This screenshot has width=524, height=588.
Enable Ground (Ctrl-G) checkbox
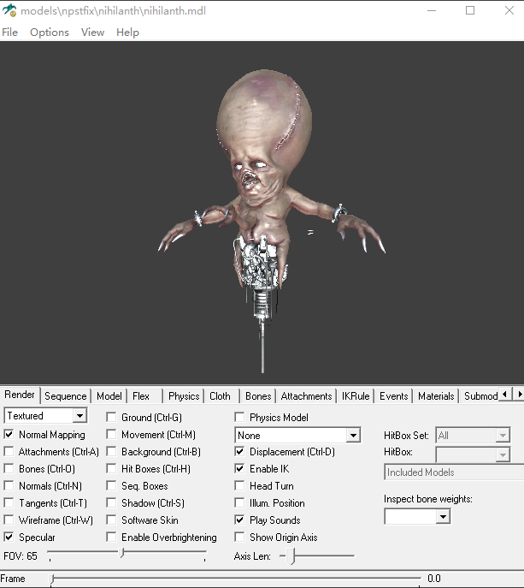111,417
